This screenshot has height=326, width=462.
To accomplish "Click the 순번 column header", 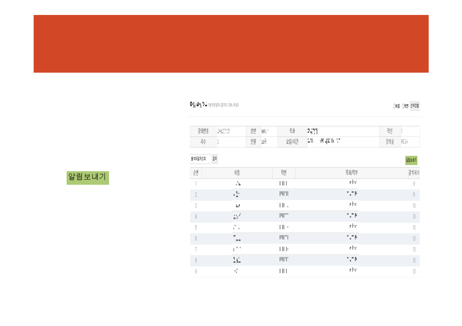I will coord(196,173).
